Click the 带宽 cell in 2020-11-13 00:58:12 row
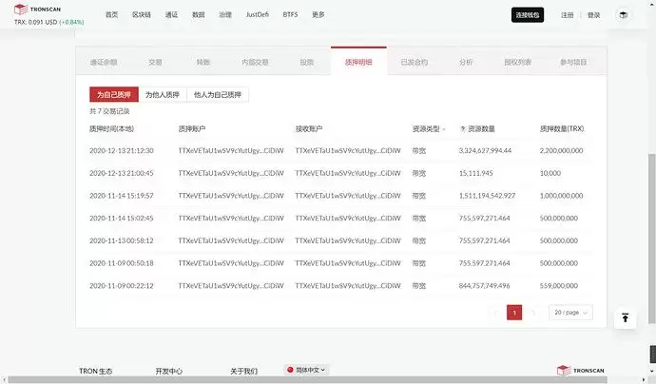 418,240
